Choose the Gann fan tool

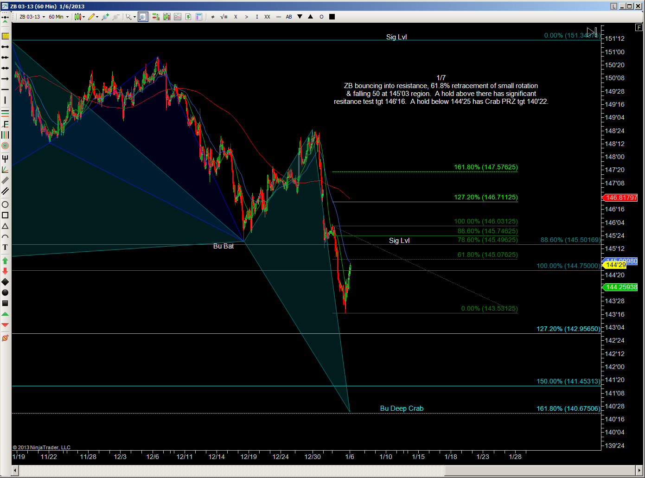click(x=5, y=170)
